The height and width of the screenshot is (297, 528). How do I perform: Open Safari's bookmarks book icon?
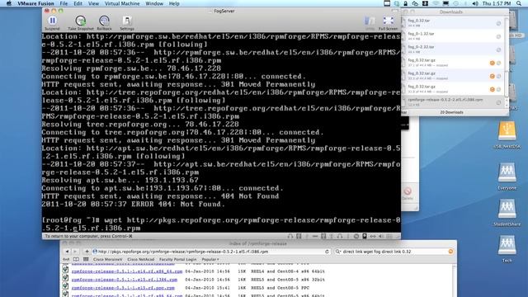[76, 260]
